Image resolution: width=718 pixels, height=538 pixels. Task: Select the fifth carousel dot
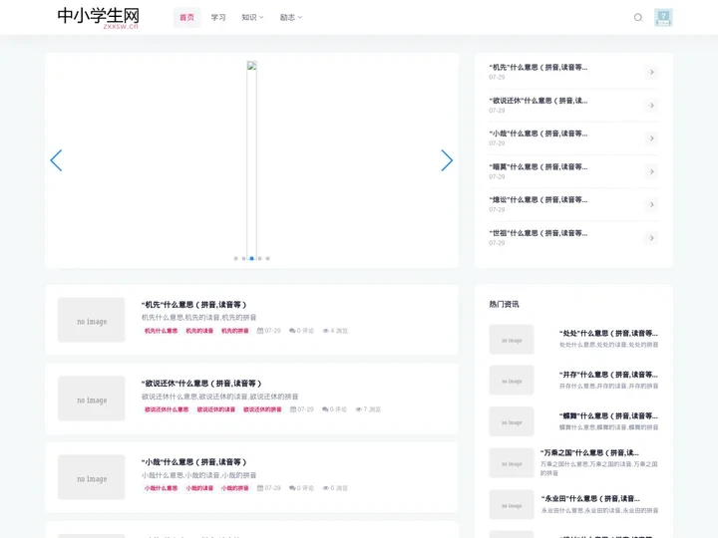(x=268, y=258)
